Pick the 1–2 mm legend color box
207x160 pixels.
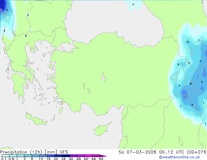pyautogui.click(x=21, y=156)
